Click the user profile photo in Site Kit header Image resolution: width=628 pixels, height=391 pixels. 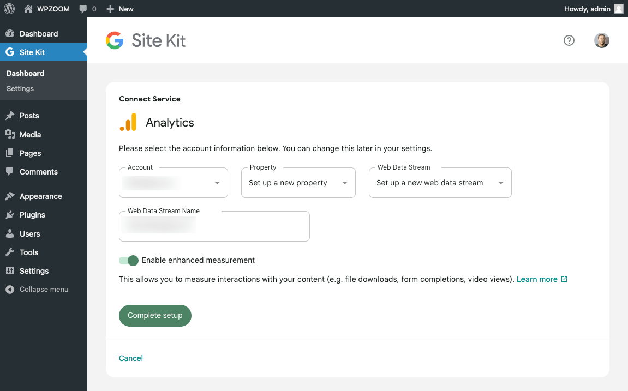(602, 40)
